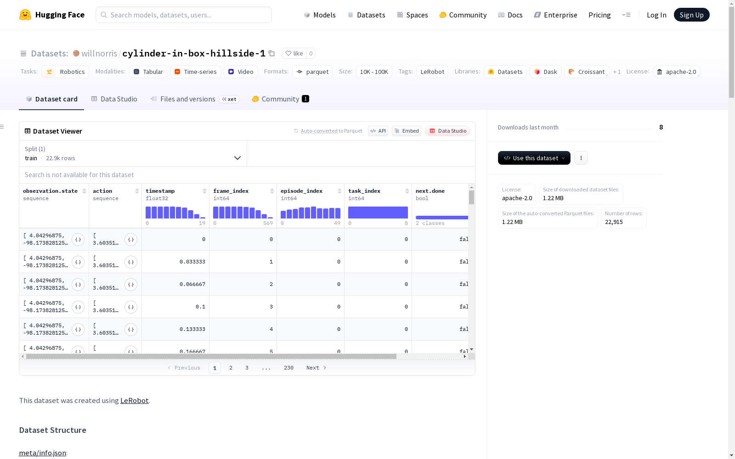Open the meta/info.json link

pos(42,453)
